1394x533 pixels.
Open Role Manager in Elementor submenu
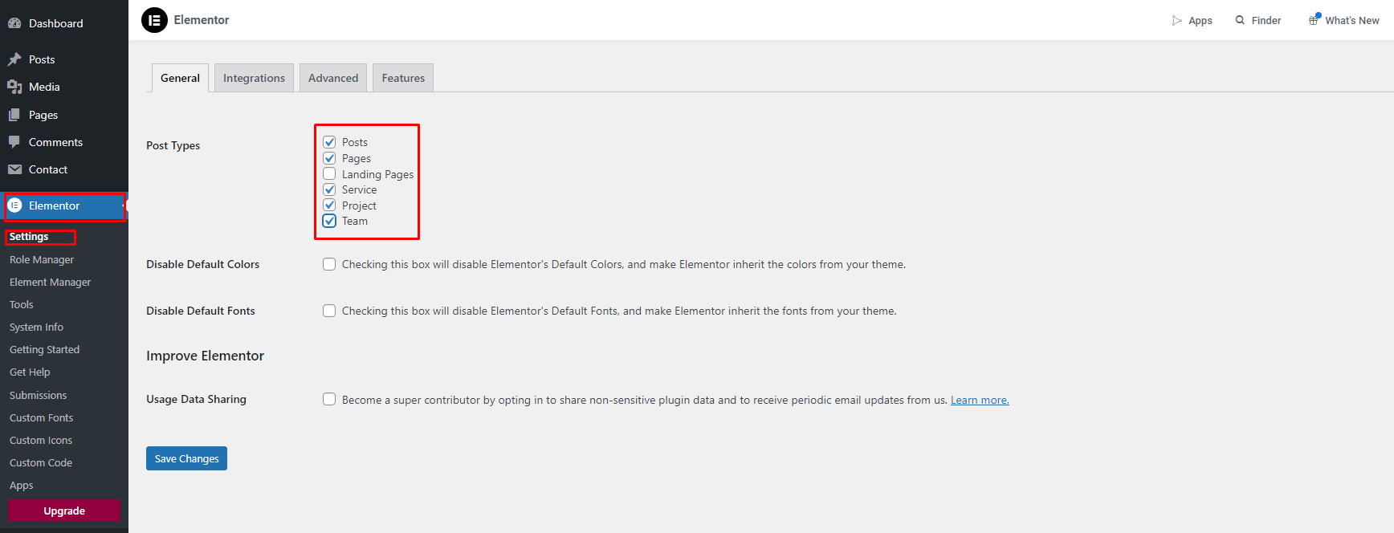point(42,259)
